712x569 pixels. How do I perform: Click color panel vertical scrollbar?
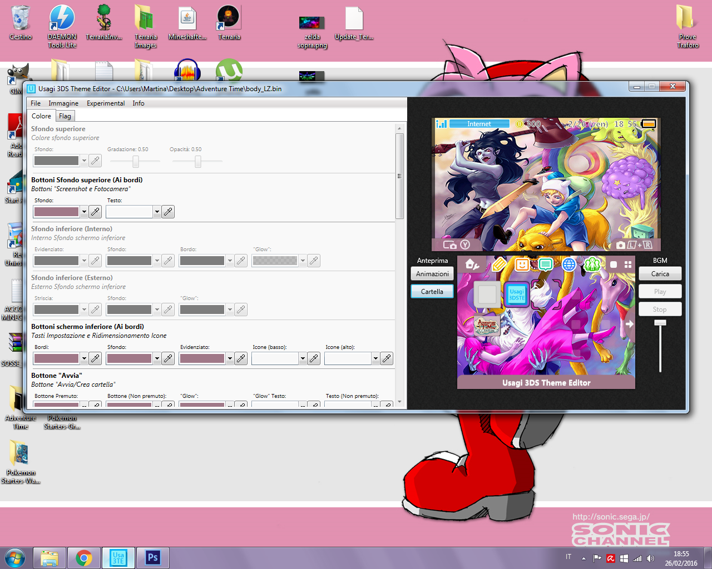[x=399, y=175]
